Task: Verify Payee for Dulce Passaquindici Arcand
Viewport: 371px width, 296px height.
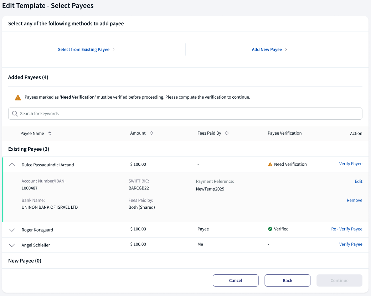Action: [x=351, y=163]
